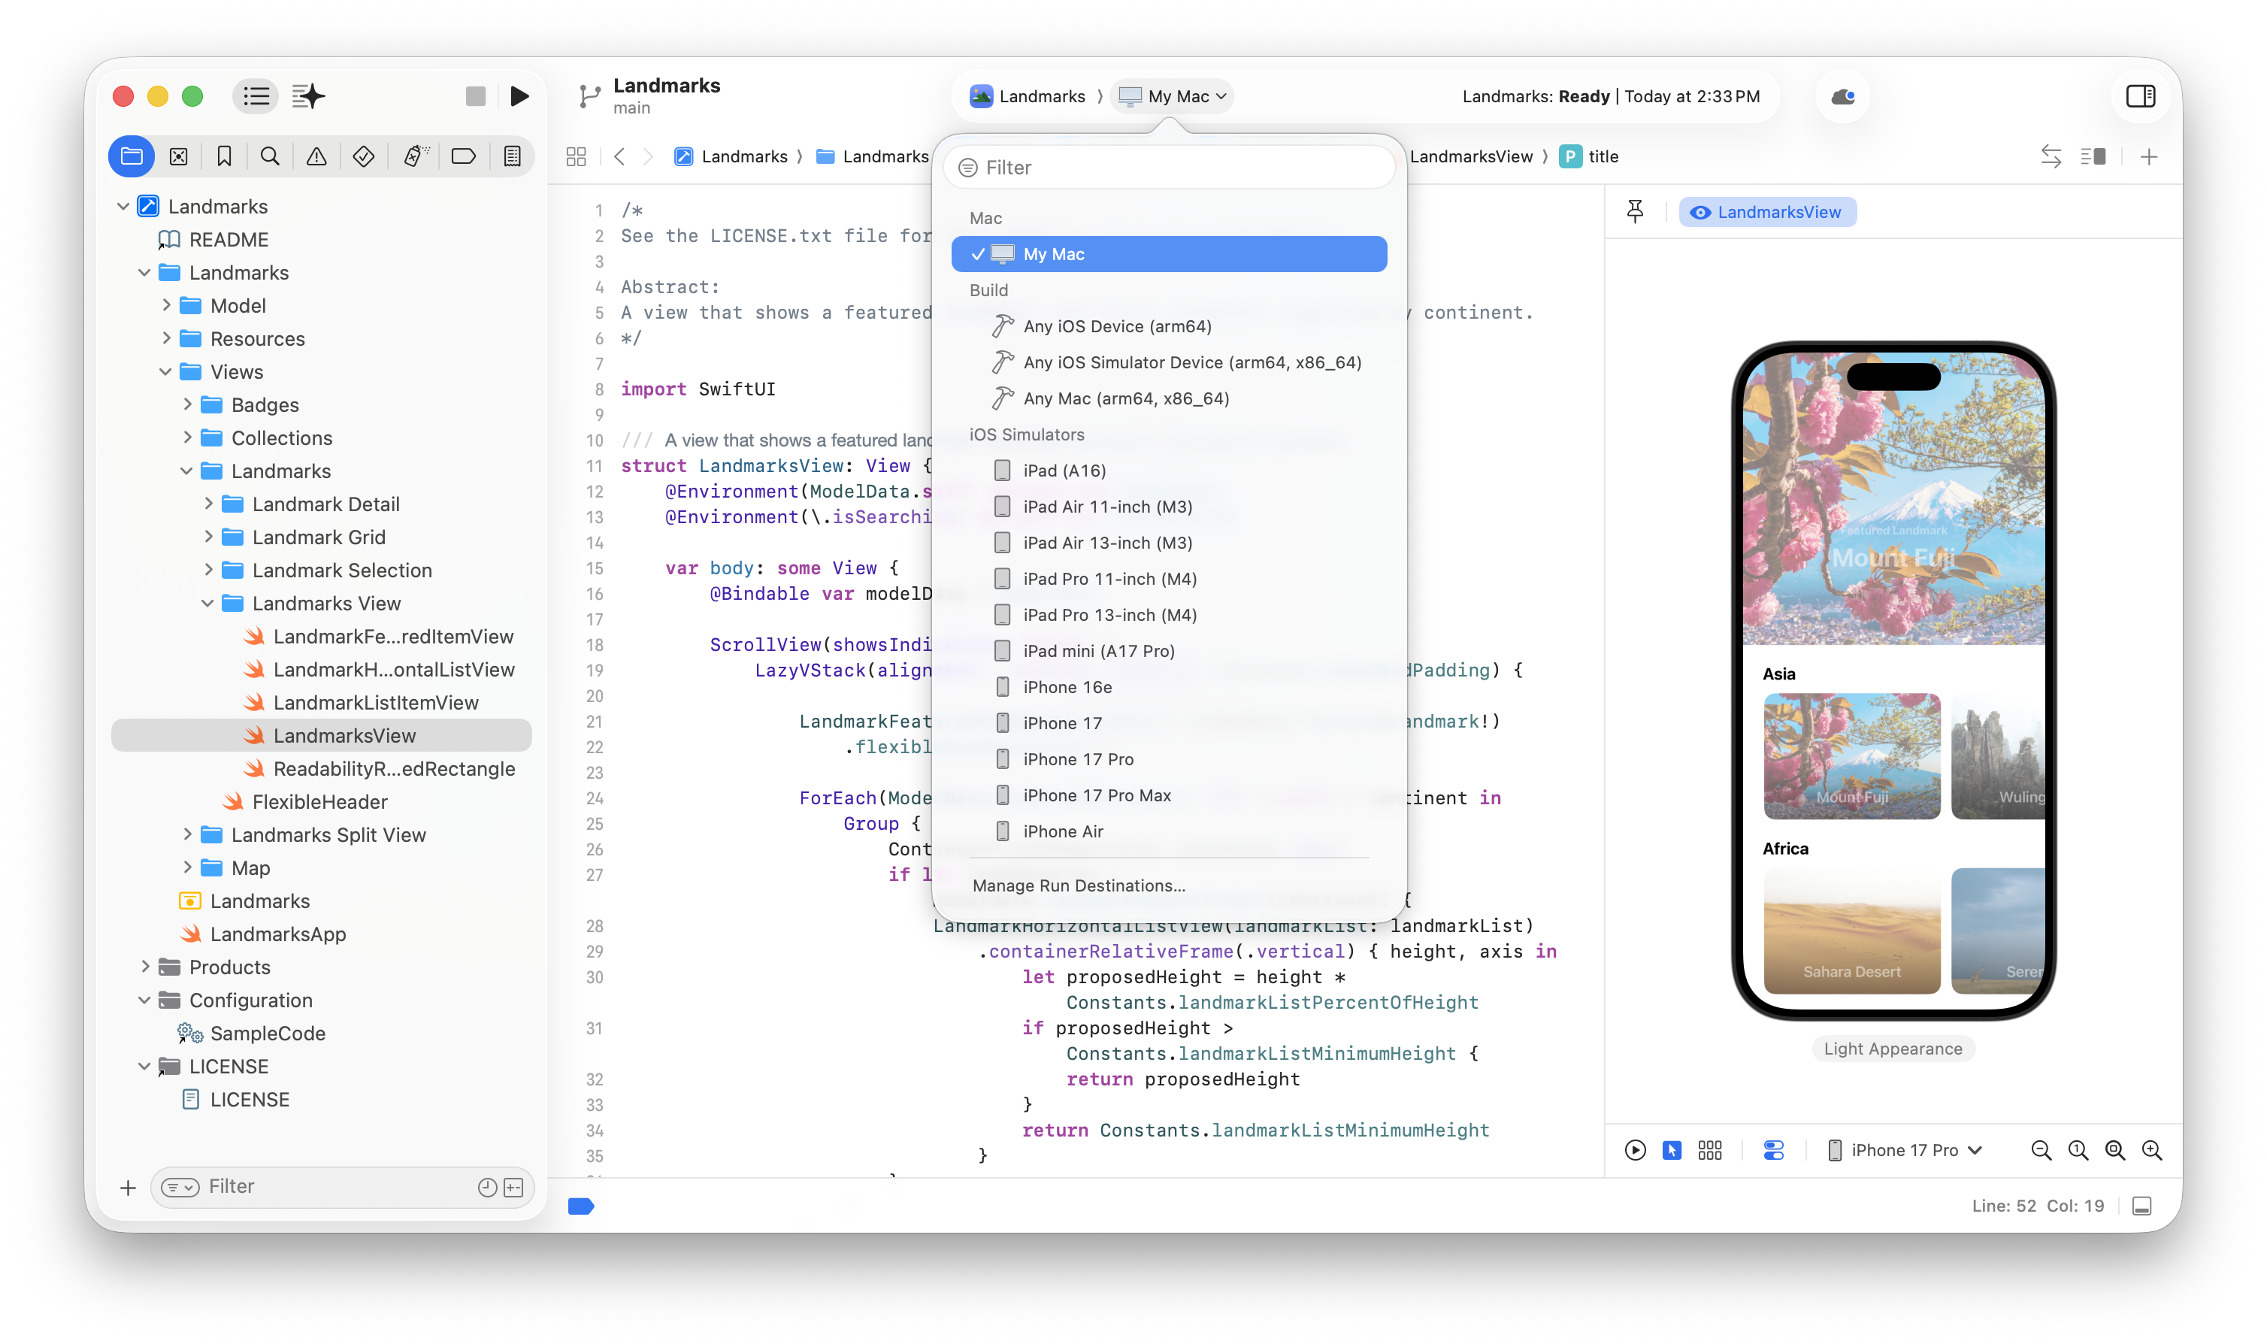The image size is (2267, 1344).
Task: Click the navigator Filter field
Action: (x=342, y=1188)
